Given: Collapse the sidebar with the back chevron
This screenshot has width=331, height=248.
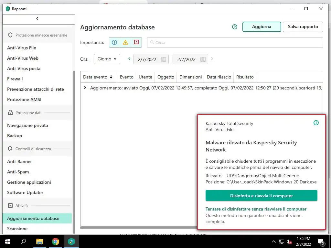Looking at the screenshot, I should (x=37, y=18).
